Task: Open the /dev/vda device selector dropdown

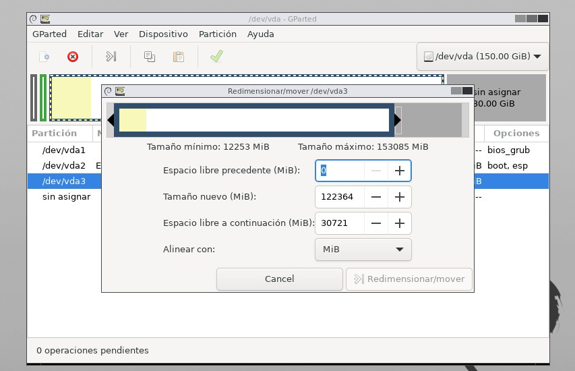Action: point(482,57)
